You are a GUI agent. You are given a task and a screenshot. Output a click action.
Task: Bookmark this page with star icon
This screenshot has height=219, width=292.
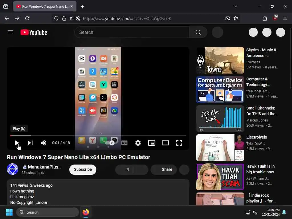pos(236,18)
